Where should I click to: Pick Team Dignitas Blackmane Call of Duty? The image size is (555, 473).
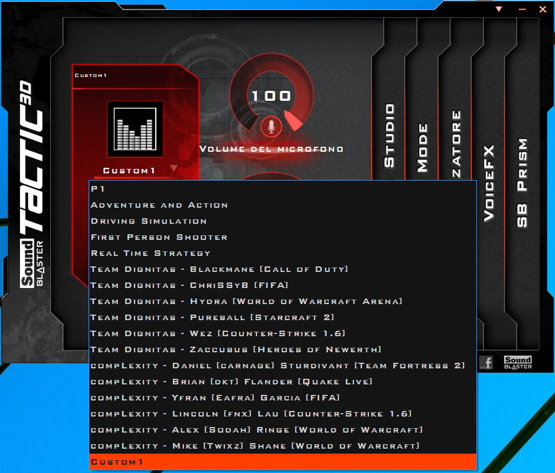click(x=282, y=269)
